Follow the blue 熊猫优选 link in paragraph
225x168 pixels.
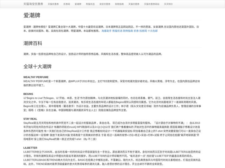[x=117, y=31]
